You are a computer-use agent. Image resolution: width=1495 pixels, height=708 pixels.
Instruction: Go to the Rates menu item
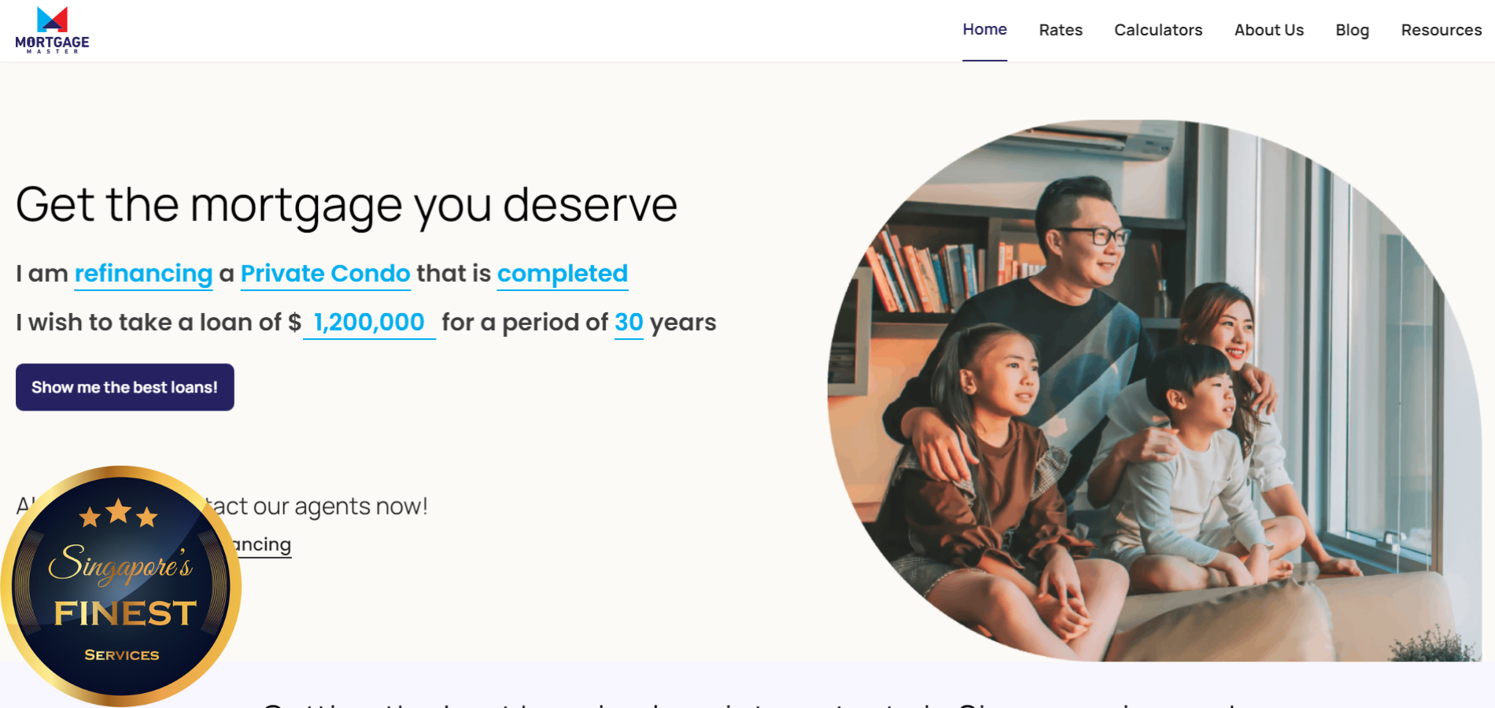pos(1060,30)
